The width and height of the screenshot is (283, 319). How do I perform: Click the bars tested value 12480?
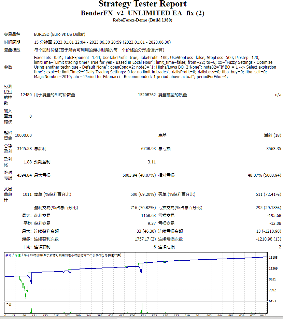coord(26,95)
